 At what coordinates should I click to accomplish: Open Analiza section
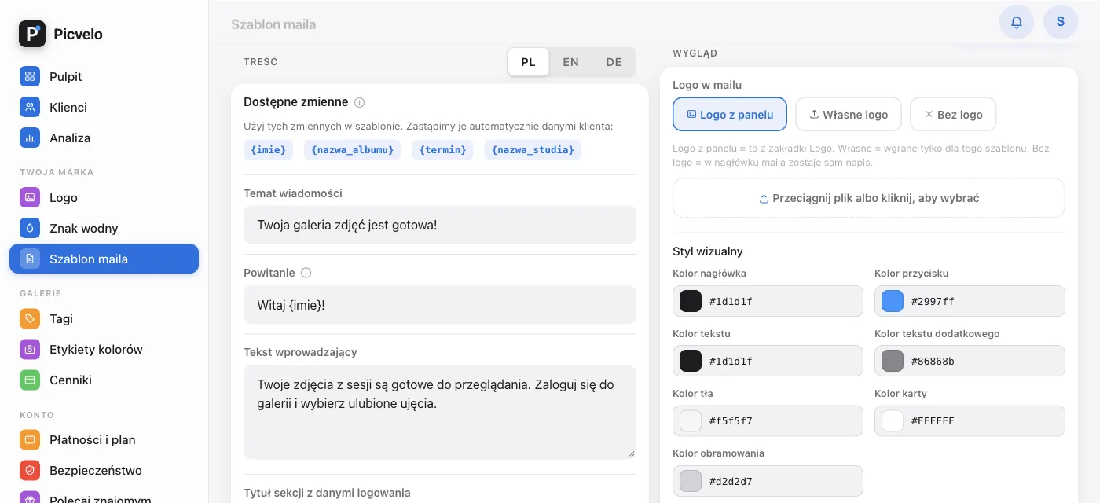coord(104,138)
